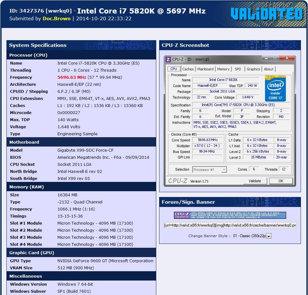Click the Slot #4 Module Micron entry
This screenshot has height=295, width=308.
tap(95, 245)
